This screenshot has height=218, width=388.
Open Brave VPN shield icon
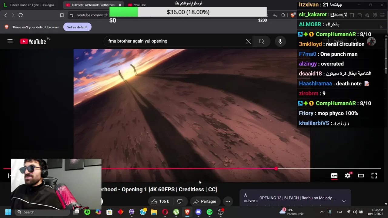coord(375,15)
